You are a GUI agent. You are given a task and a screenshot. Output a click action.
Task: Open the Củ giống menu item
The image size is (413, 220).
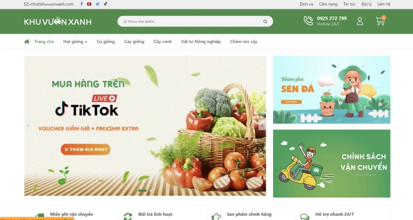pyautogui.click(x=106, y=42)
